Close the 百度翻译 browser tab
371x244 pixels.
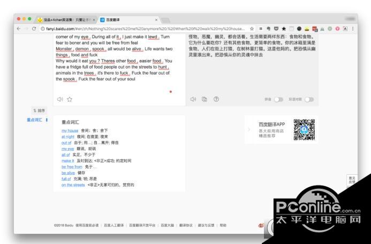pyautogui.click(x=156, y=20)
